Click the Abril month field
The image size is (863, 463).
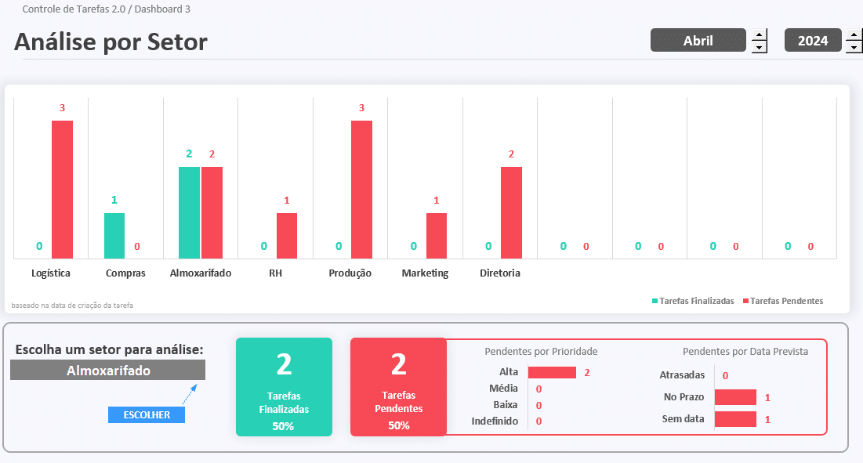(x=698, y=41)
